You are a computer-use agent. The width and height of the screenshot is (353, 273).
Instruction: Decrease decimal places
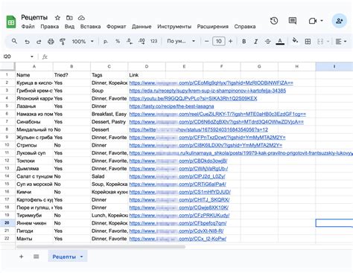click(x=130, y=42)
